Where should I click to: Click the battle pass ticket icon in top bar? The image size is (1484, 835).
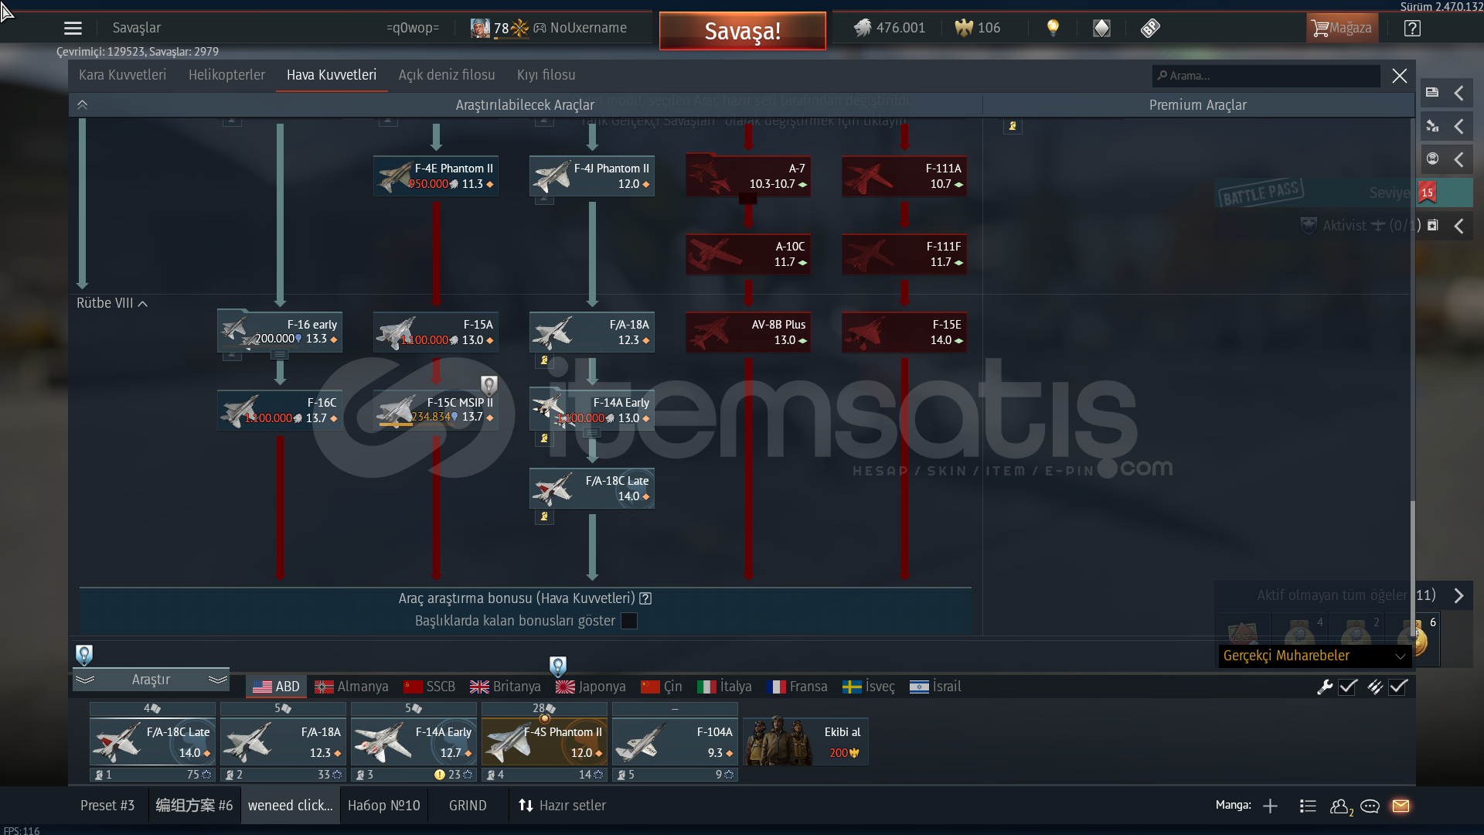tap(1150, 29)
